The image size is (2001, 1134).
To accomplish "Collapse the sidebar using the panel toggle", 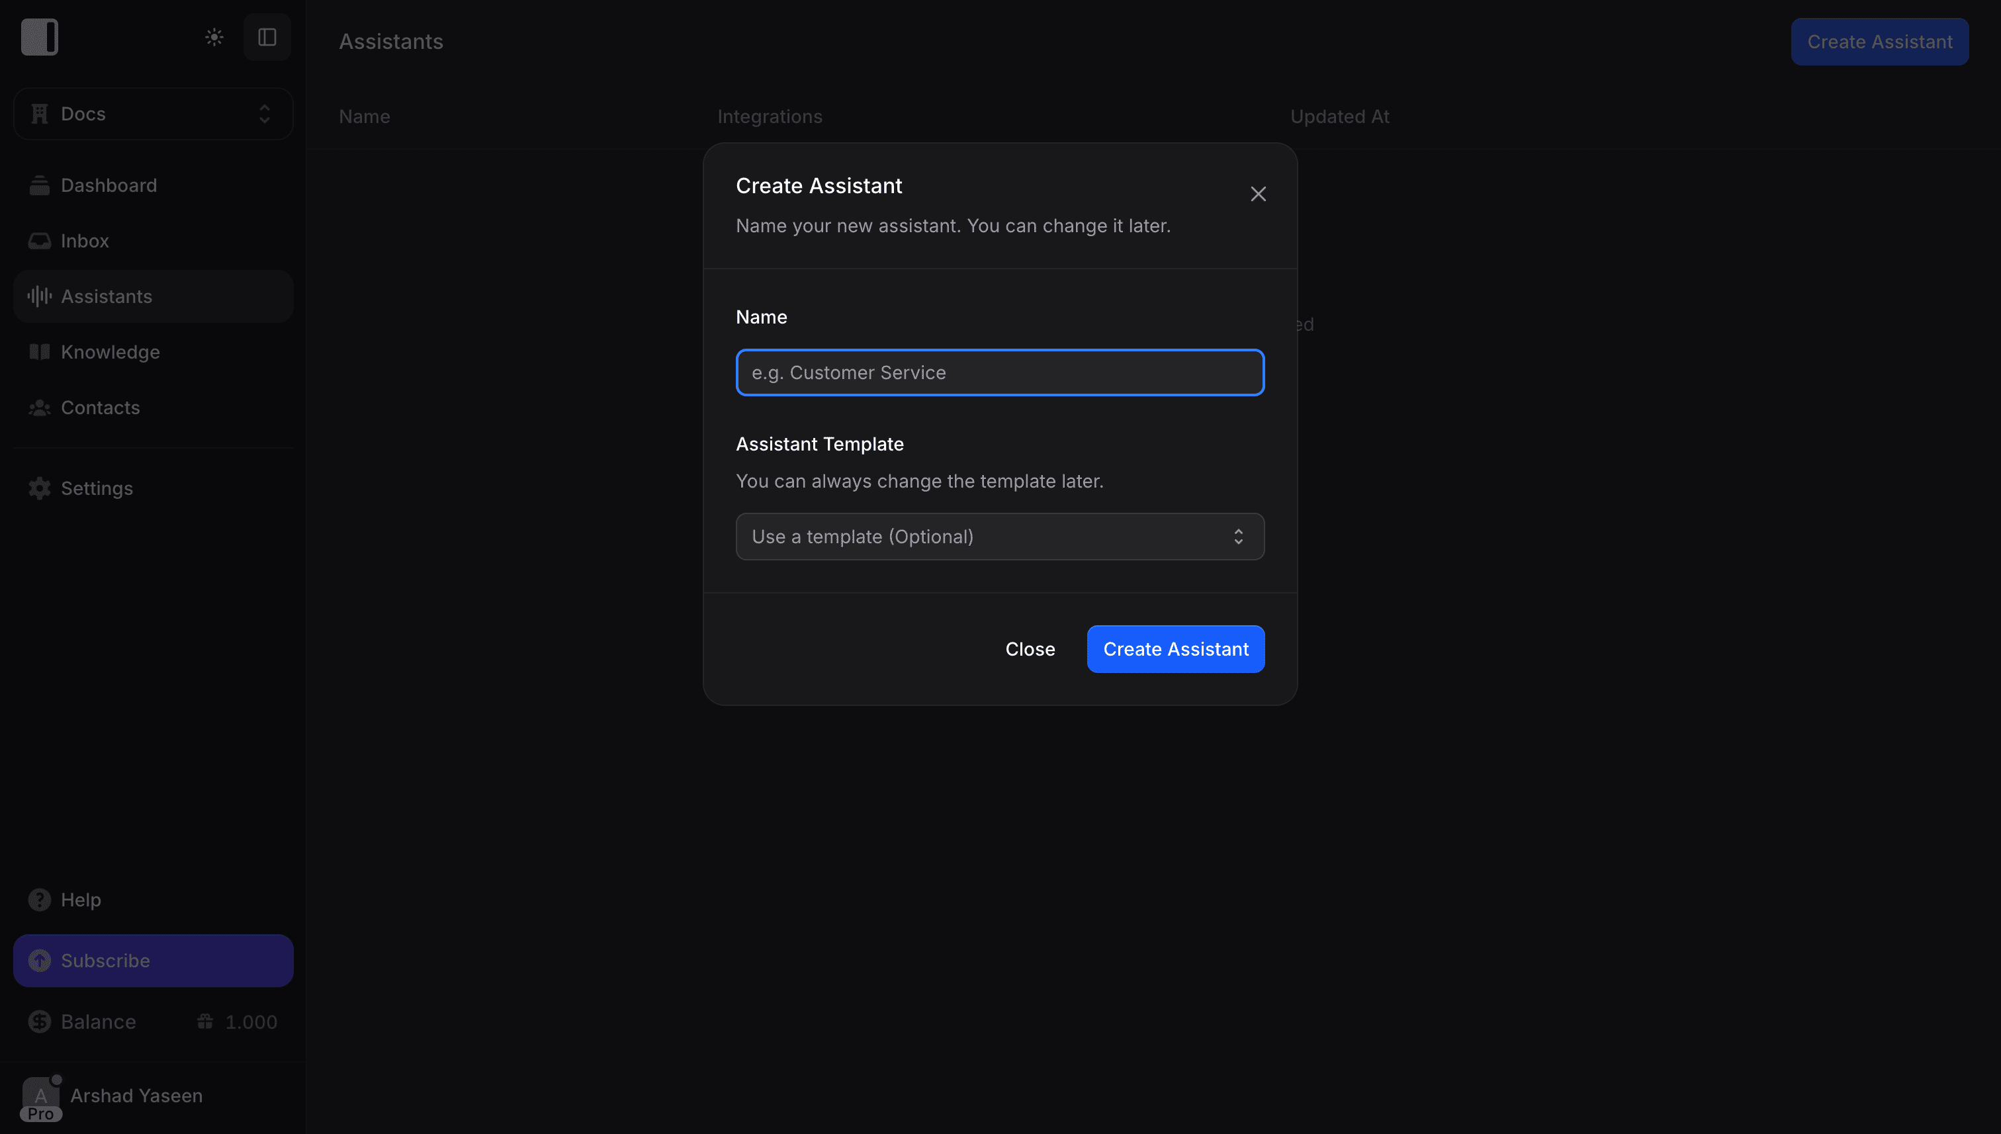I will pos(267,36).
